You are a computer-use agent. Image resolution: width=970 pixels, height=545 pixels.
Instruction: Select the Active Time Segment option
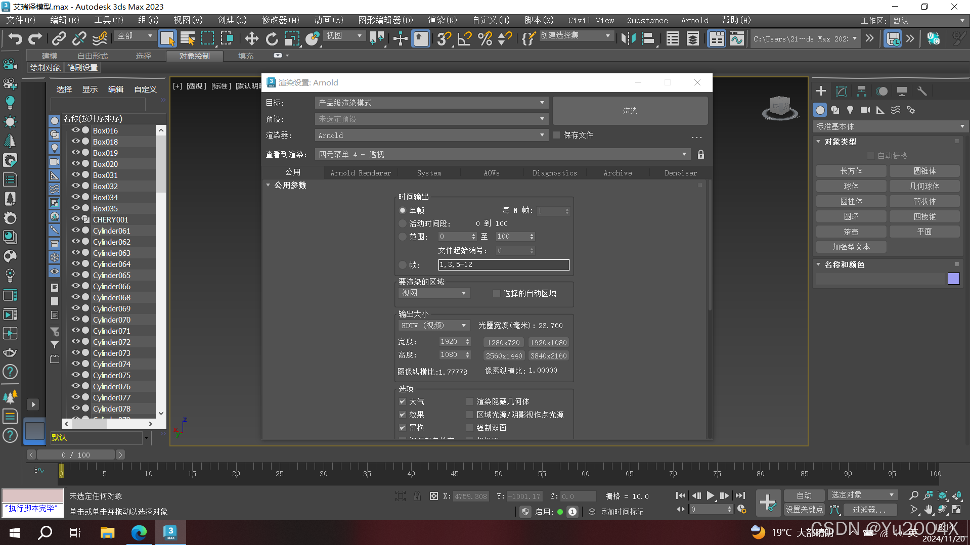[x=403, y=223]
